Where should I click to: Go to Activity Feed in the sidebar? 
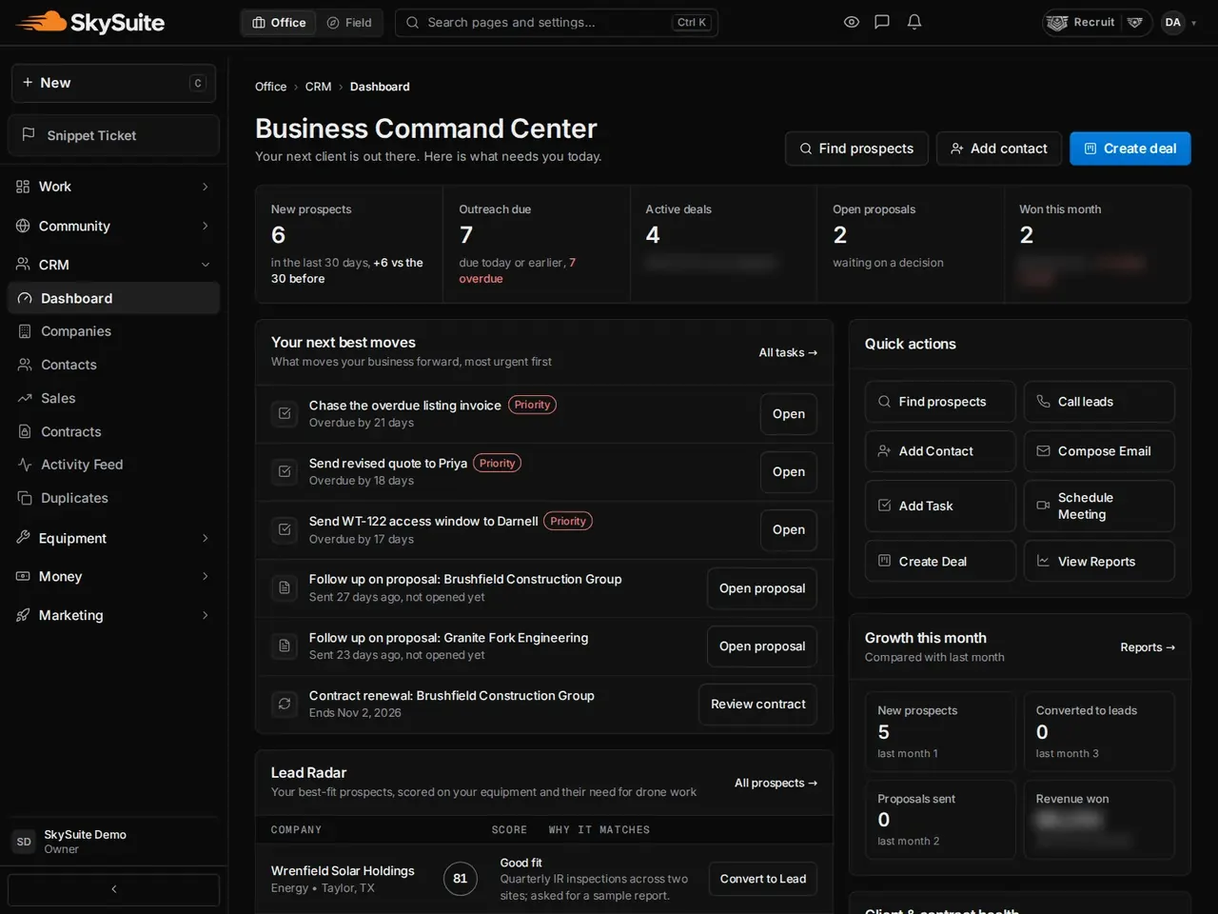[113, 465]
